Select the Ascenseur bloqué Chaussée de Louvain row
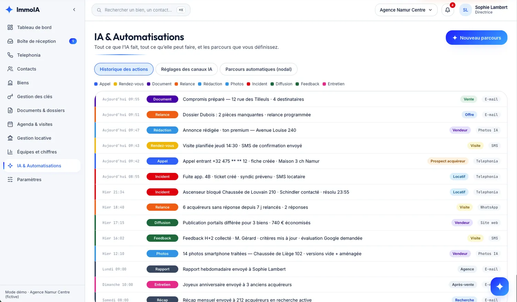Image resolution: width=517 pixels, height=302 pixels. point(301,192)
